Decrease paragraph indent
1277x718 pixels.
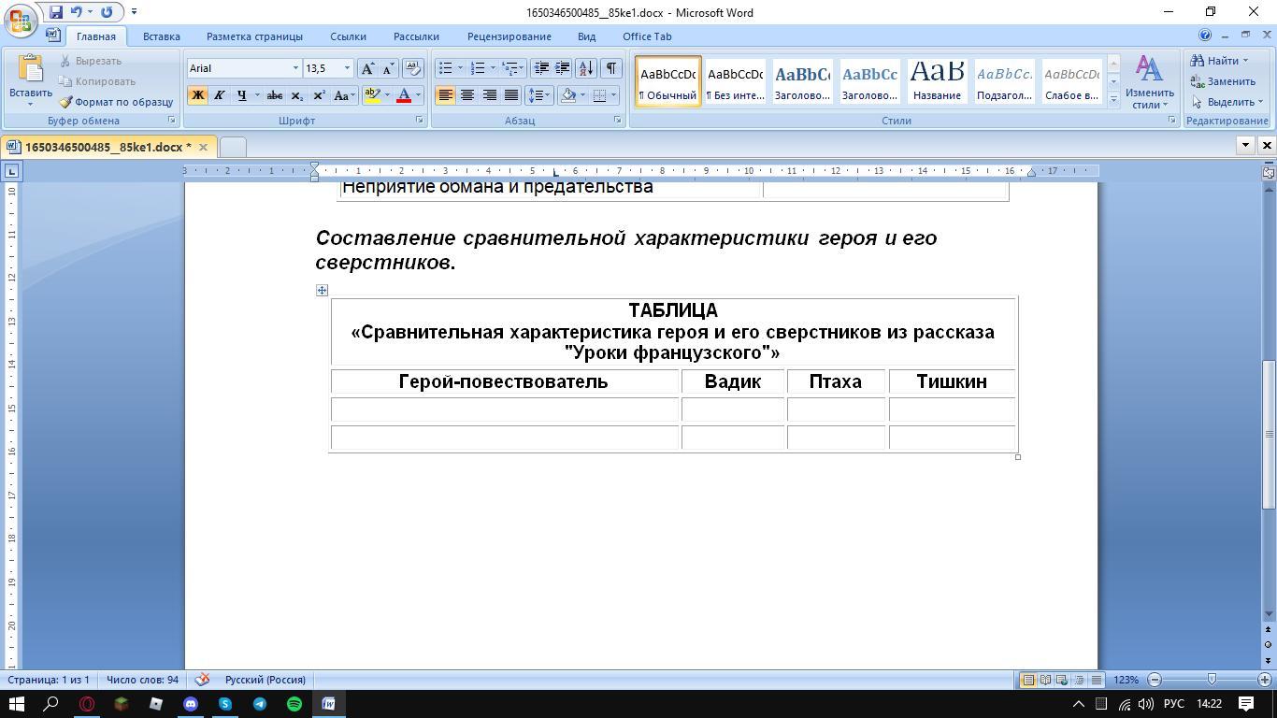click(541, 68)
